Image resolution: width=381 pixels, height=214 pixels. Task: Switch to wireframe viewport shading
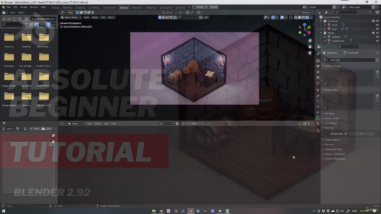click(x=296, y=17)
